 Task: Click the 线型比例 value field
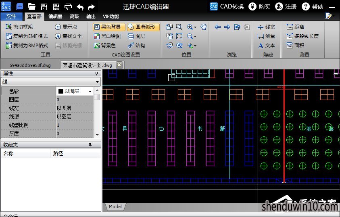(x=75, y=125)
